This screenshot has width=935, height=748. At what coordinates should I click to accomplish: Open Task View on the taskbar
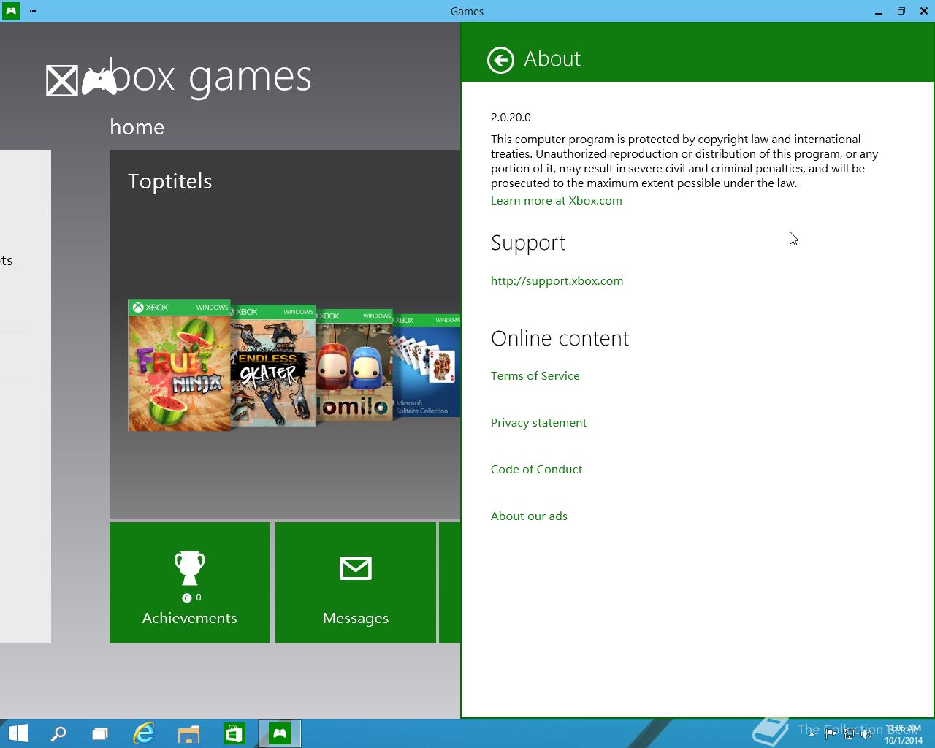click(100, 733)
